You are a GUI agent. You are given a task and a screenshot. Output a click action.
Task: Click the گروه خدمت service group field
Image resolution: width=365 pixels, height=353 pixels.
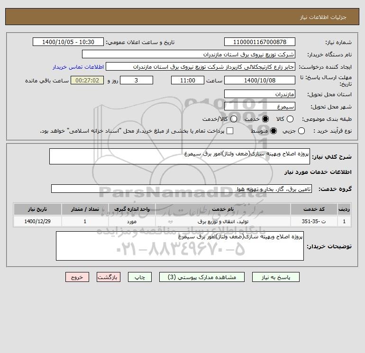pos(182,189)
